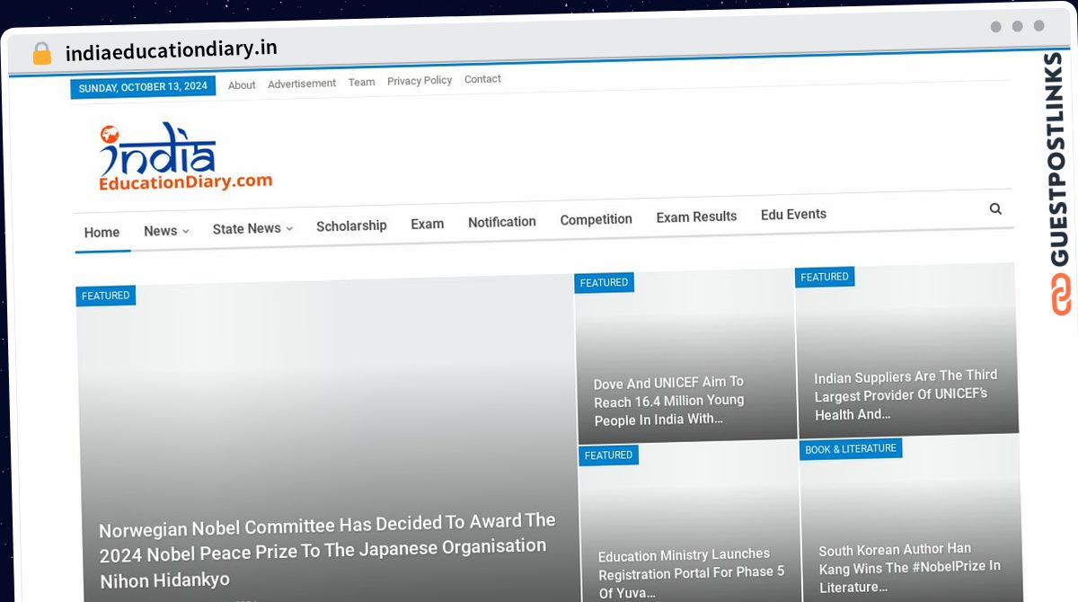The width and height of the screenshot is (1078, 602).
Task: Click the Sunday, October 13, 2024 date label
Action: pos(143,87)
